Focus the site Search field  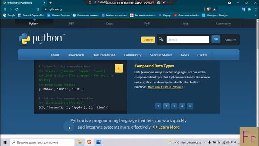click(x=188, y=39)
